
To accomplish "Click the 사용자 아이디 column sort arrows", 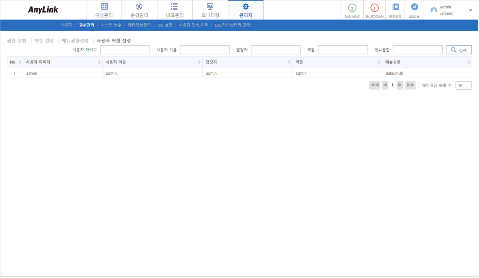I will tap(99, 62).
